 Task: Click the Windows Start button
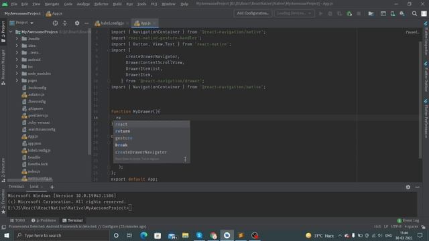tap(7, 235)
